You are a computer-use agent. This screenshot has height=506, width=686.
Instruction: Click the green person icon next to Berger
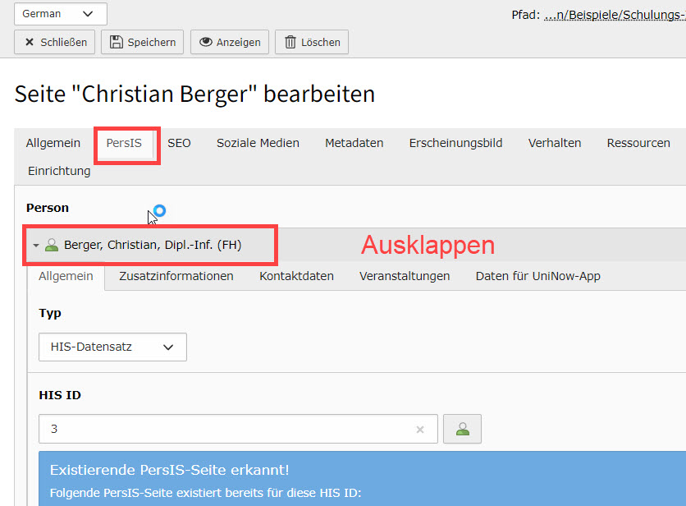[52, 245]
